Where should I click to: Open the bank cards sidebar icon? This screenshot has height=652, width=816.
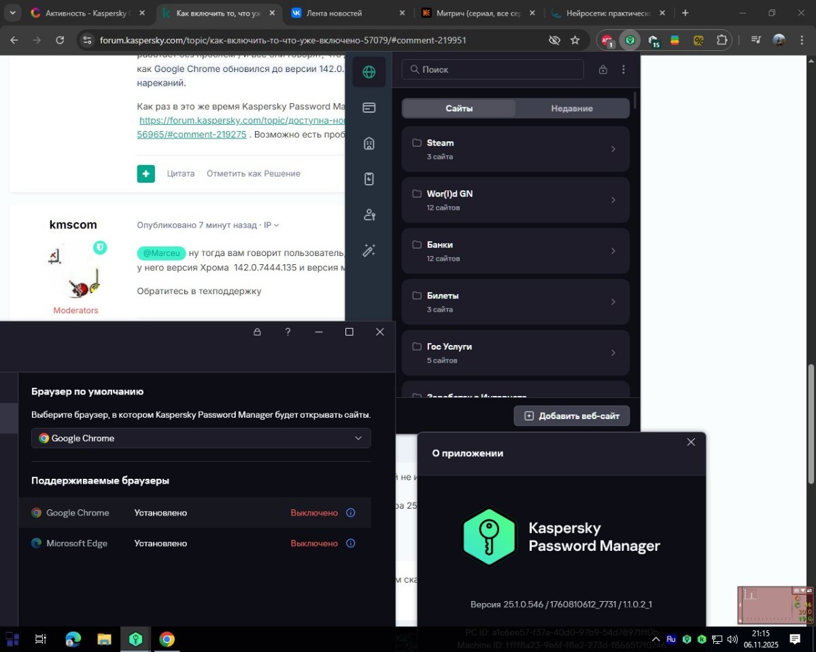[369, 107]
